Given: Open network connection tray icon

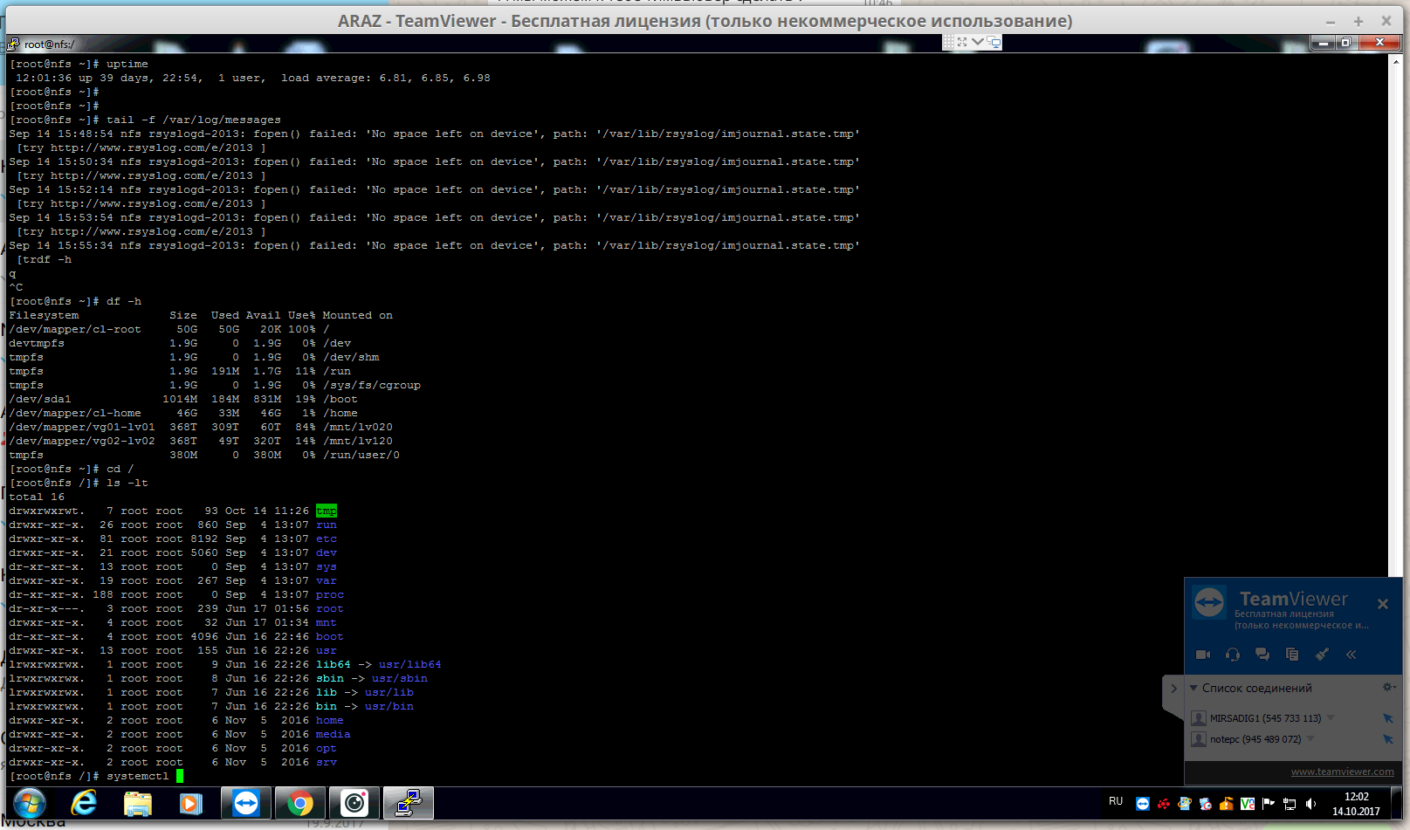Looking at the screenshot, I should coord(1290,804).
